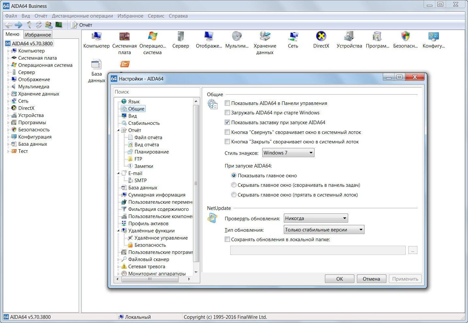468x323 pixels.
Task: Click the users toolbar icon
Action: [x=49, y=25]
